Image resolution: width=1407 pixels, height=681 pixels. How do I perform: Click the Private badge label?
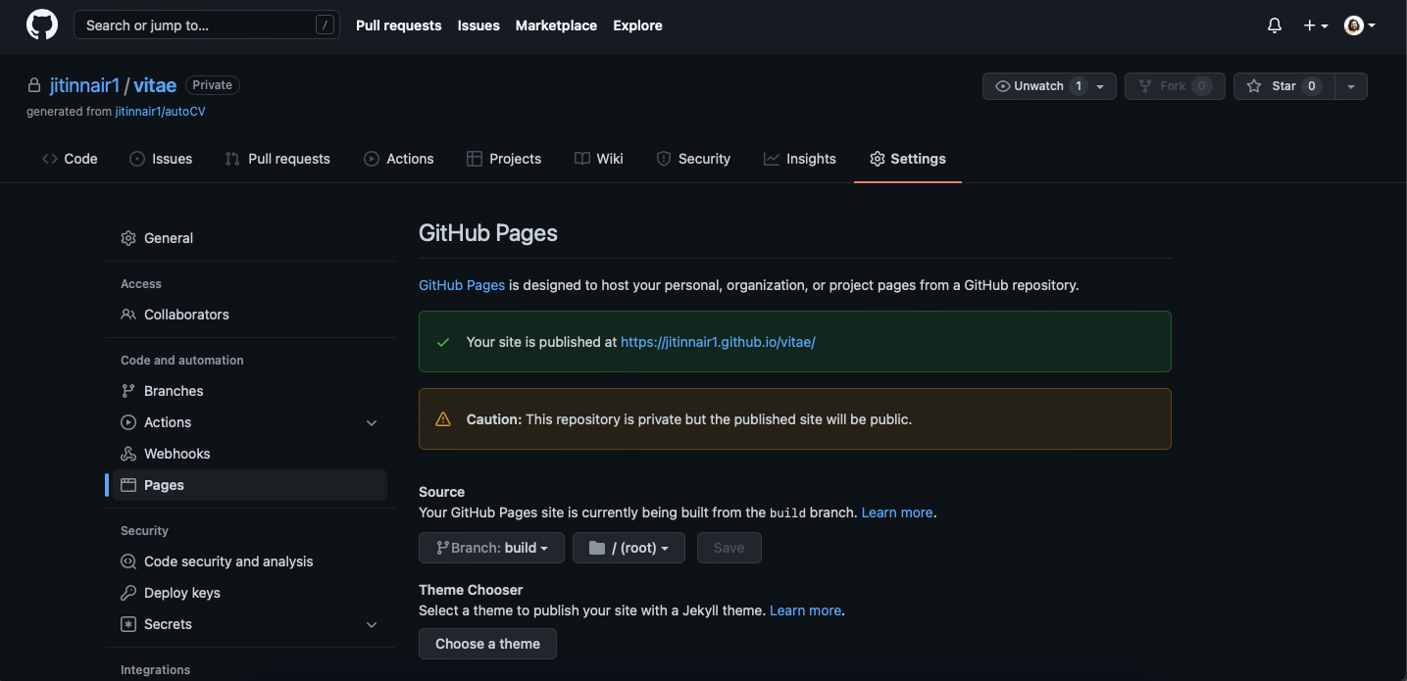pos(213,85)
